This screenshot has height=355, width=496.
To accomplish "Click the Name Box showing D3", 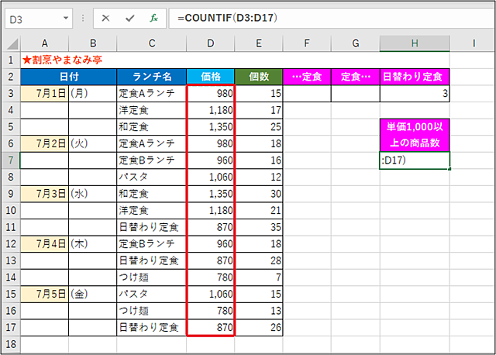I will pos(39,19).
